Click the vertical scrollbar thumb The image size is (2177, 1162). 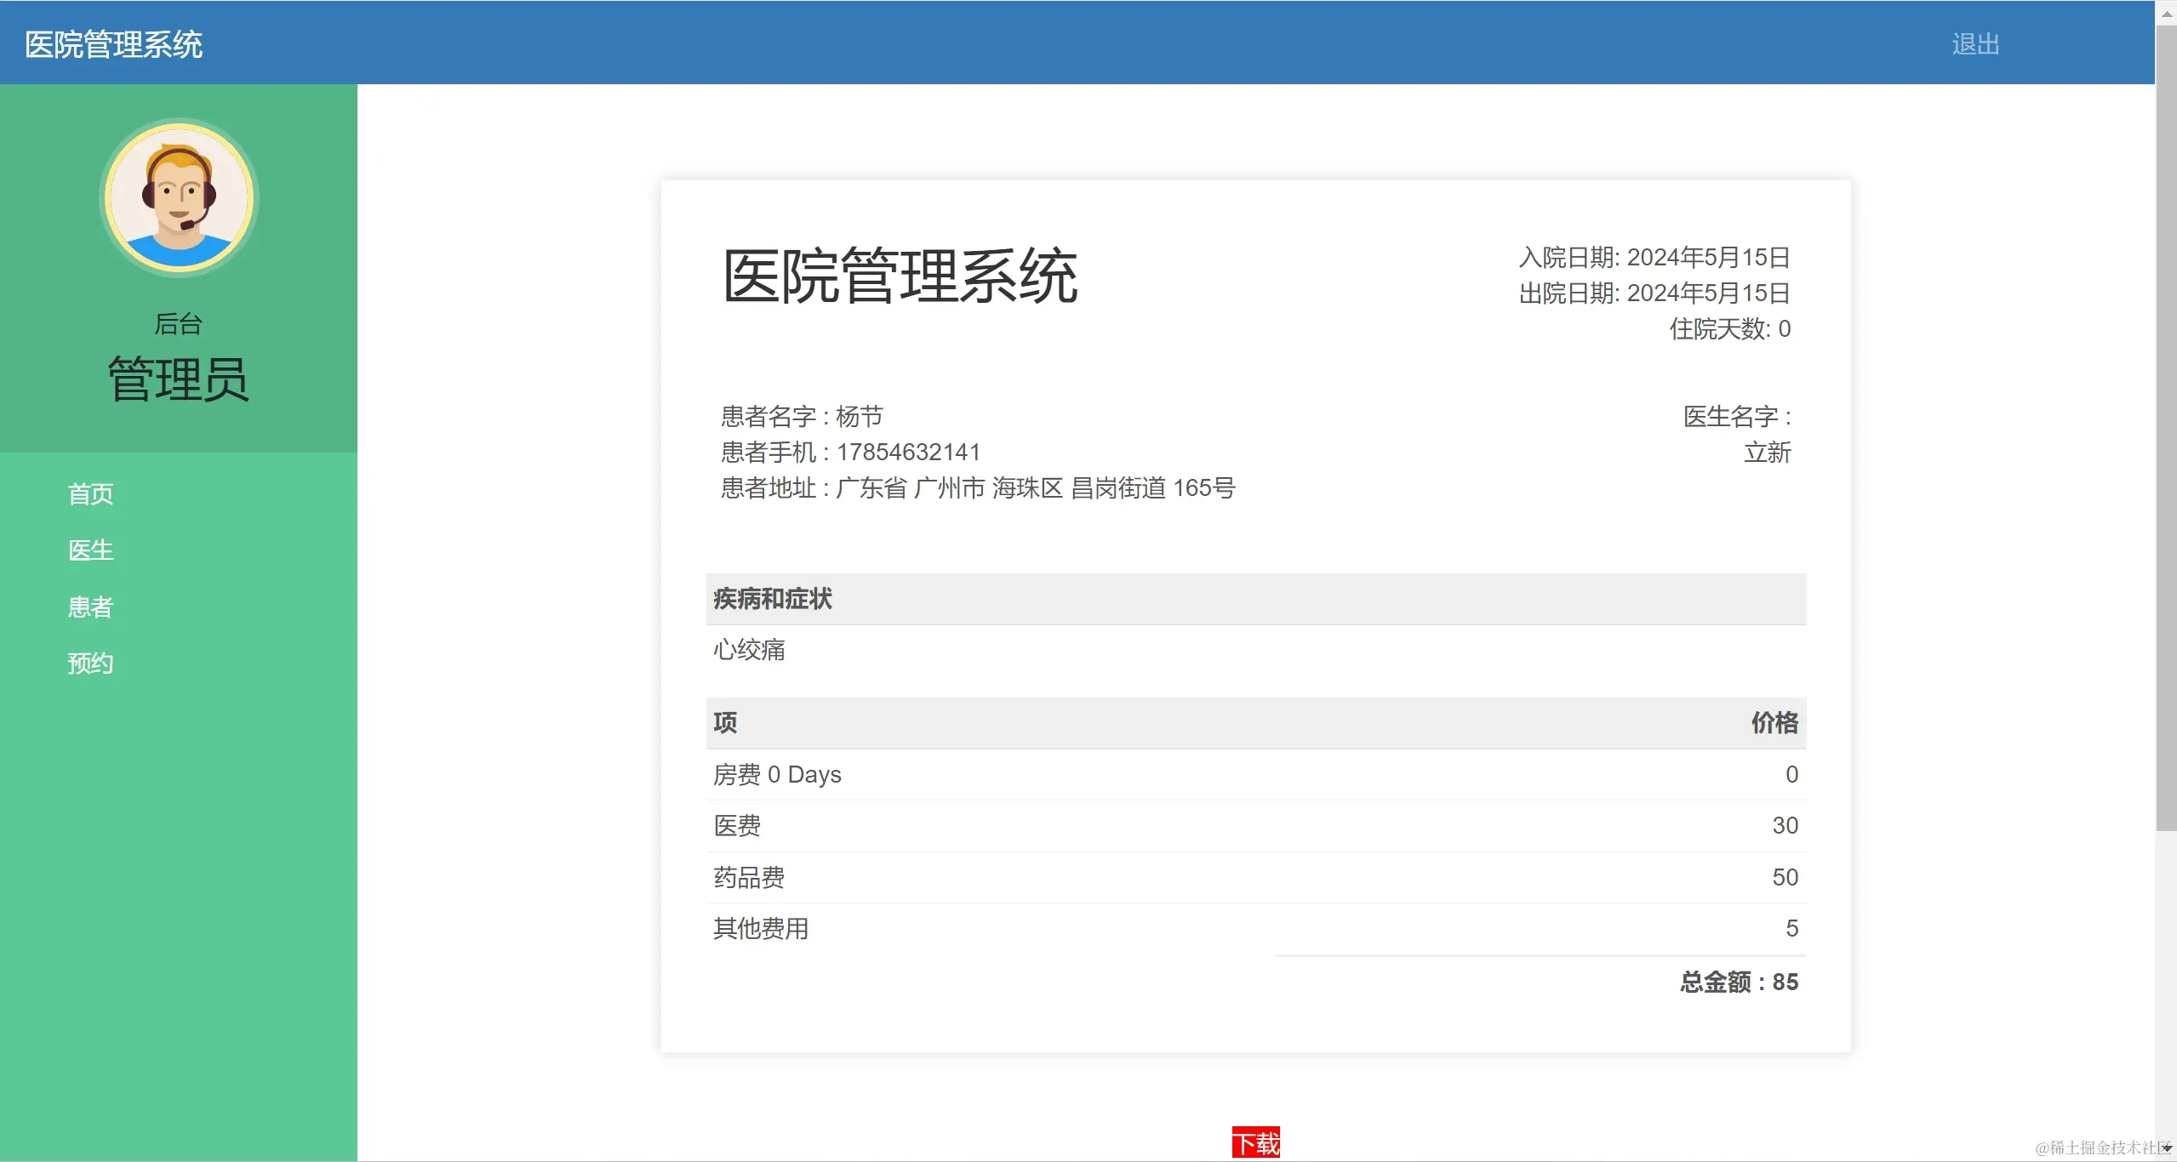coord(2166,425)
